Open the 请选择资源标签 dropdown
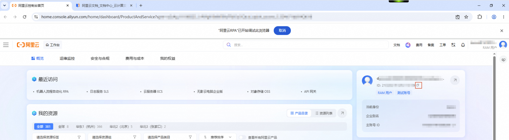The width and height of the screenshot is (509, 140). point(59,137)
